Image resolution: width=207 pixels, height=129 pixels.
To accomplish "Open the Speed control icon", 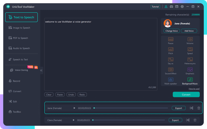I will pyautogui.click(x=190, y=50).
